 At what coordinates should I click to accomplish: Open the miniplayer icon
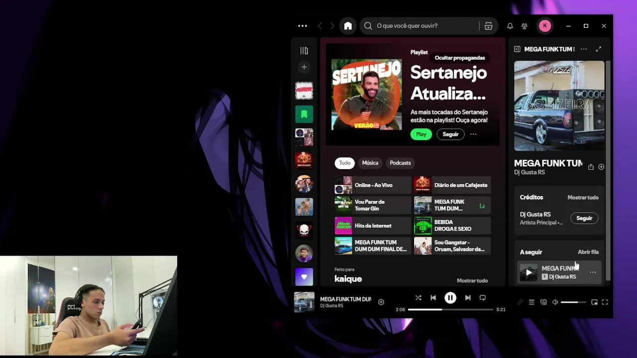coord(594,302)
